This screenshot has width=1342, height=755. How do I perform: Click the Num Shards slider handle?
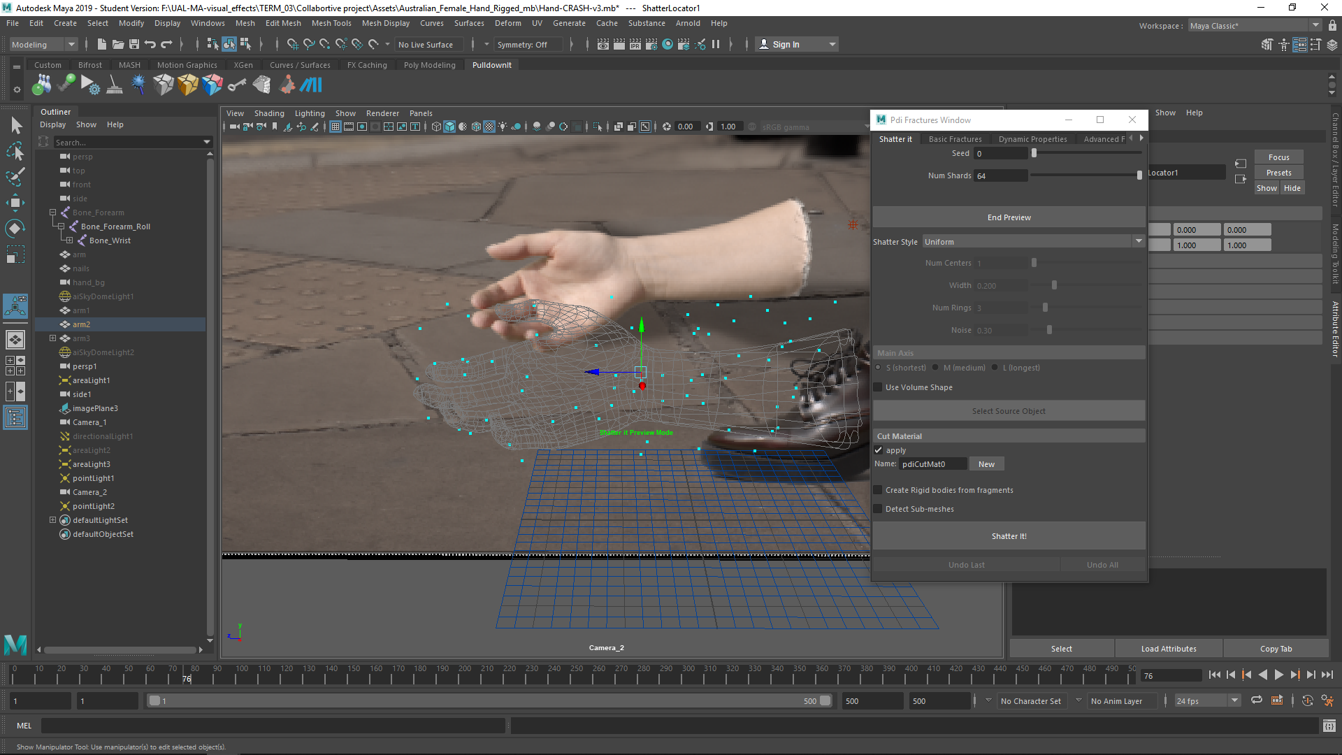(x=1139, y=175)
